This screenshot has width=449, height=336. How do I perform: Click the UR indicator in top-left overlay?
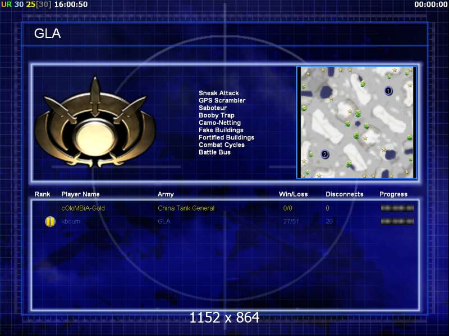coord(6,4)
